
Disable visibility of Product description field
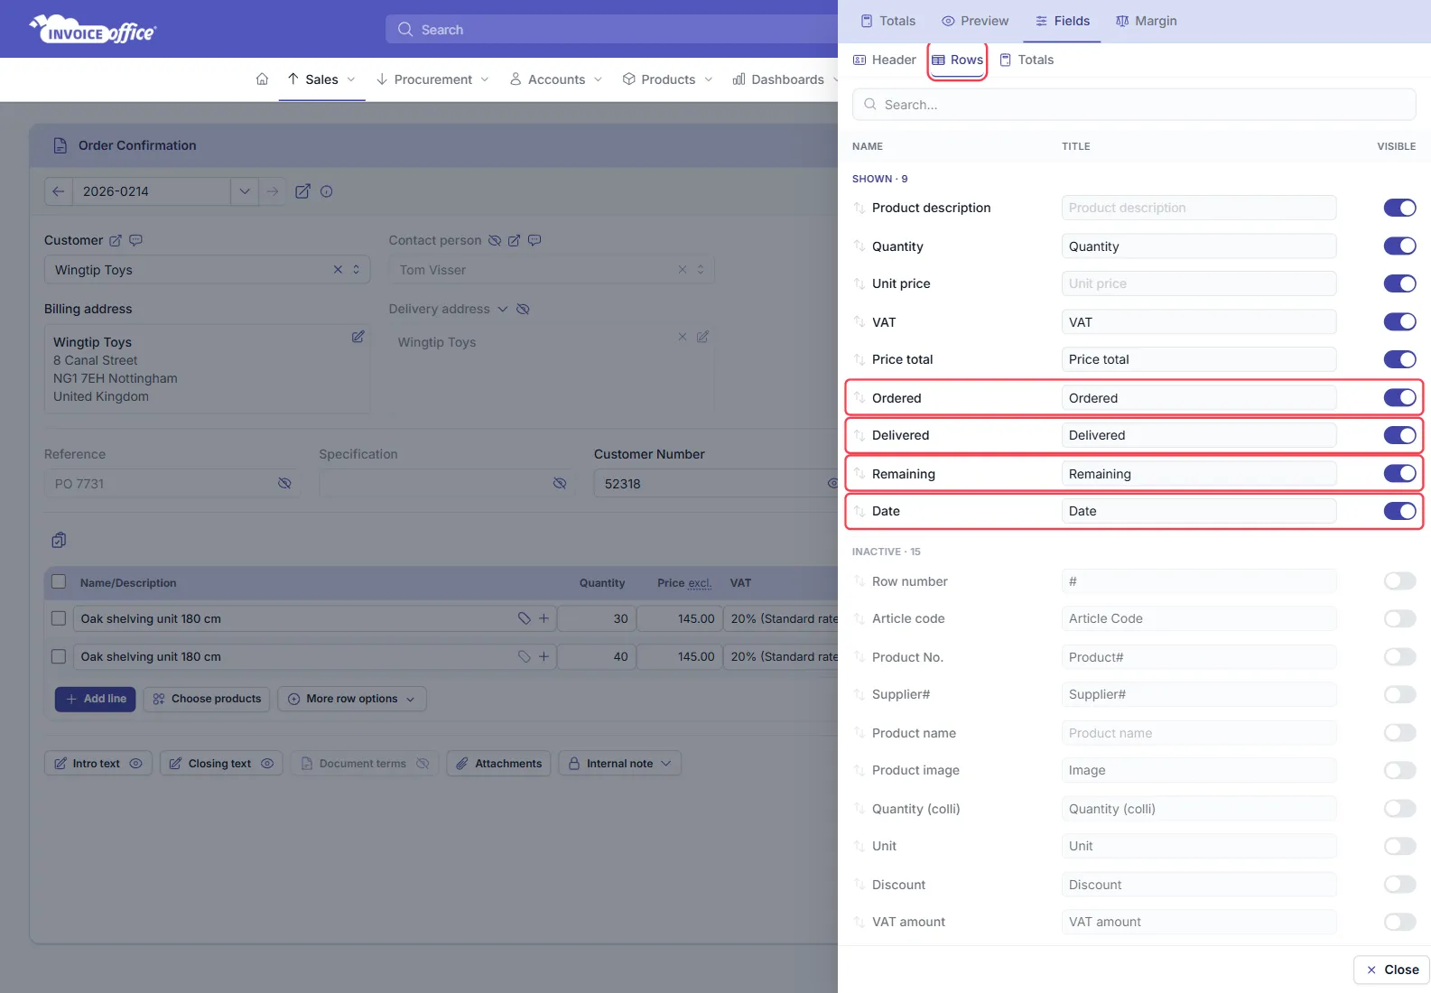[x=1399, y=208]
